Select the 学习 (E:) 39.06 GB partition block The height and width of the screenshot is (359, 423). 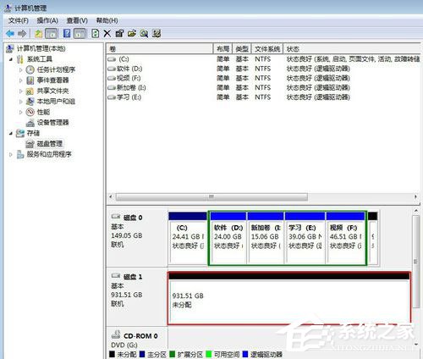305,239
